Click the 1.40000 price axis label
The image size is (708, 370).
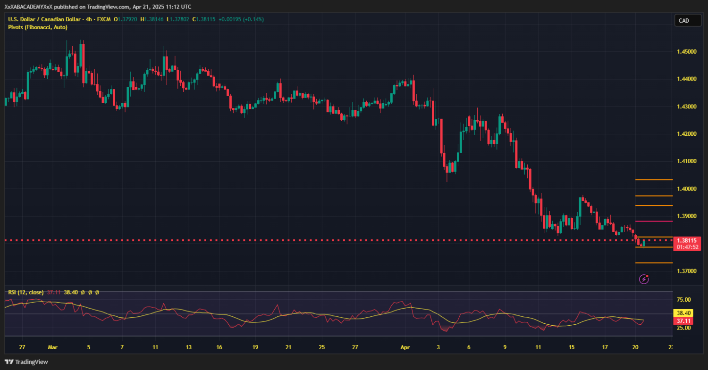(x=686, y=189)
